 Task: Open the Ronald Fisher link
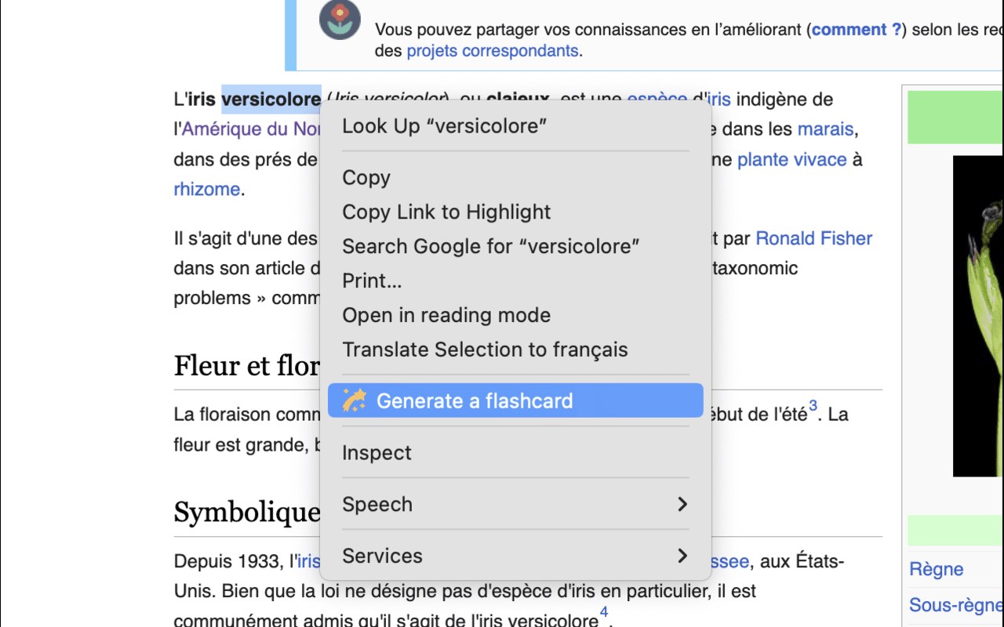(x=813, y=238)
